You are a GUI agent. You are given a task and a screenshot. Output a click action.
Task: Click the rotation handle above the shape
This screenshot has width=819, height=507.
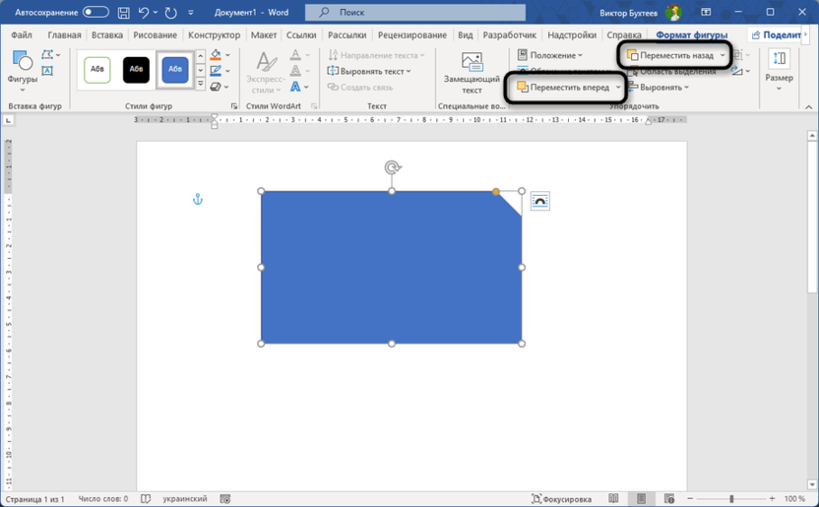click(392, 168)
